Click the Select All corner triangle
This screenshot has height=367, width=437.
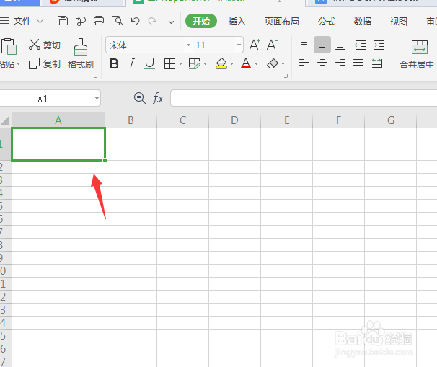tap(5, 120)
